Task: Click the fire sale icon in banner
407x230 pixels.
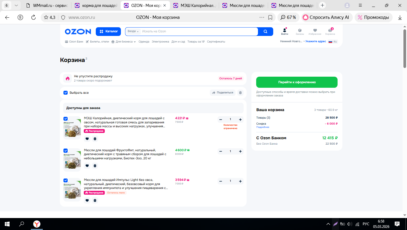Action: pyautogui.click(x=67, y=78)
